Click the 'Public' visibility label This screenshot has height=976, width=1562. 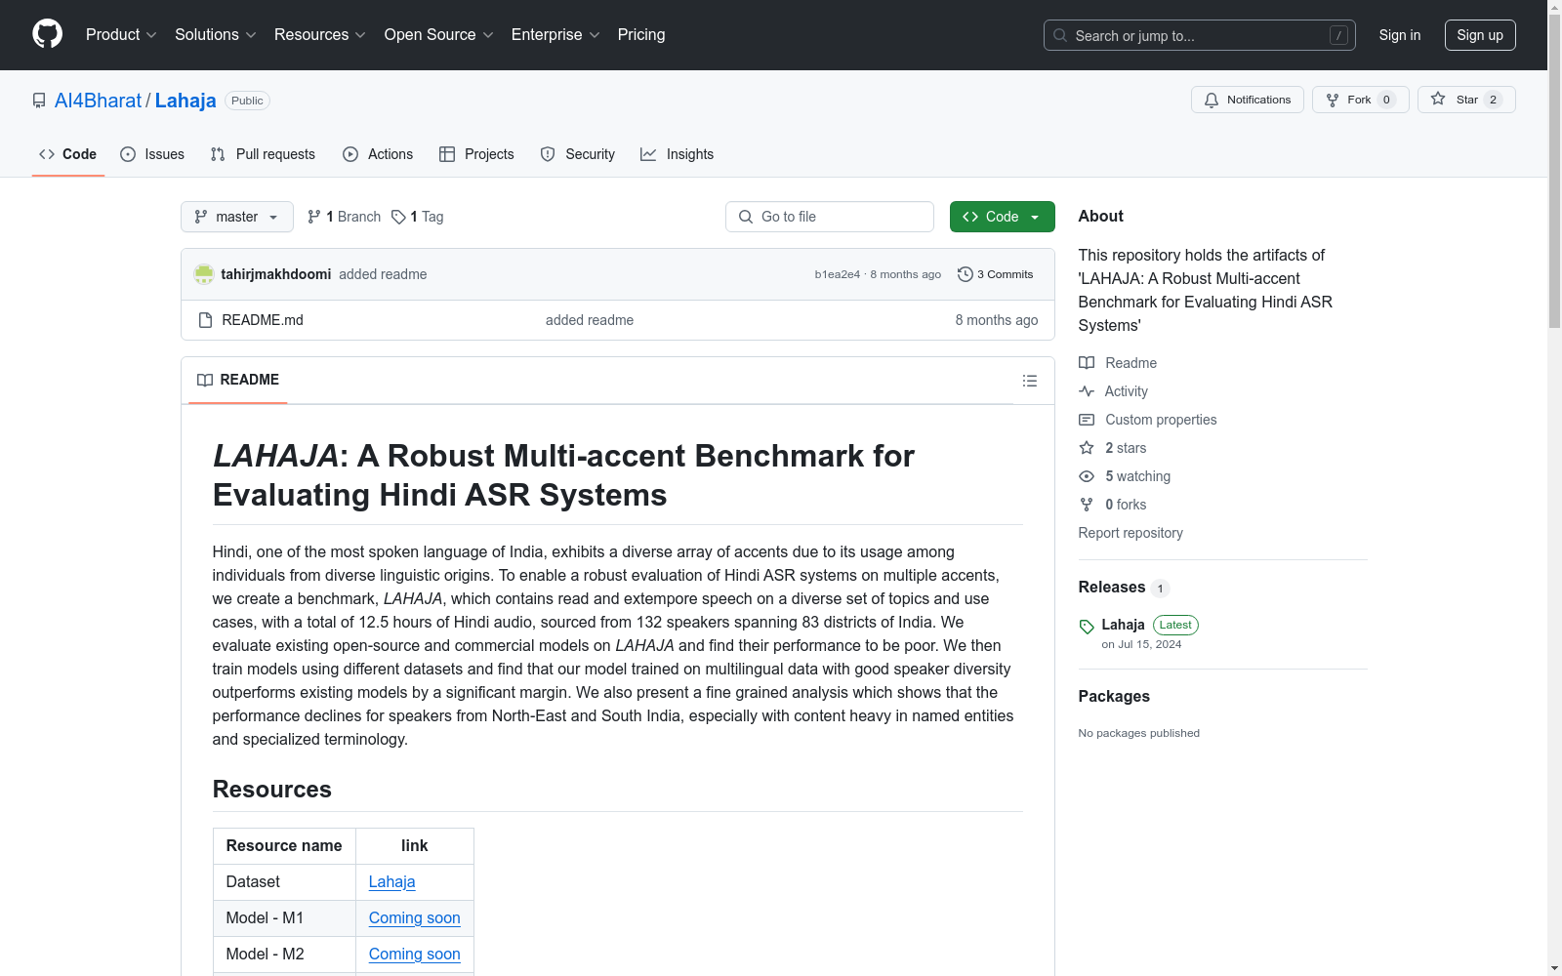[248, 101]
